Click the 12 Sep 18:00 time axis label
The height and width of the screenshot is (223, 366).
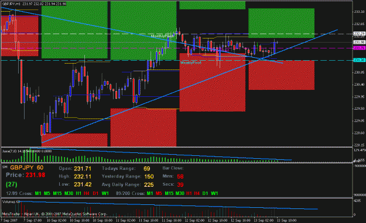click(241, 220)
